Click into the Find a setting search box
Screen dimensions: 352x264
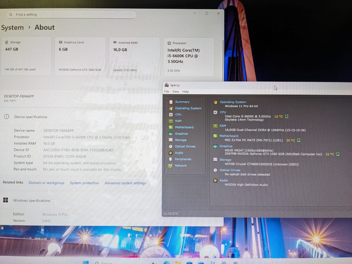coord(71,15)
